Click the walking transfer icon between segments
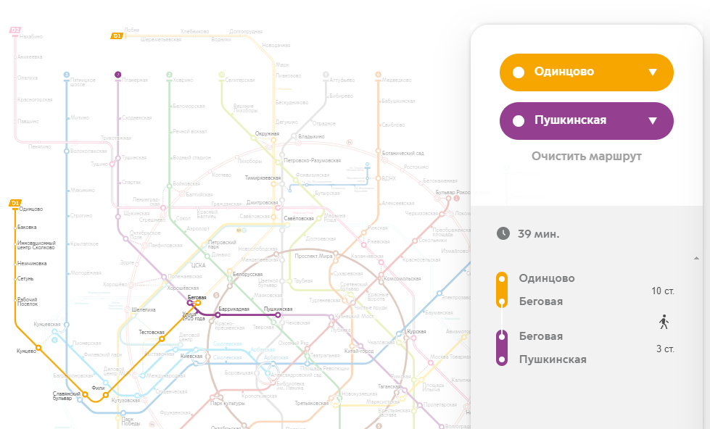Image resolution: width=710 pixels, height=429 pixels. coord(664,322)
